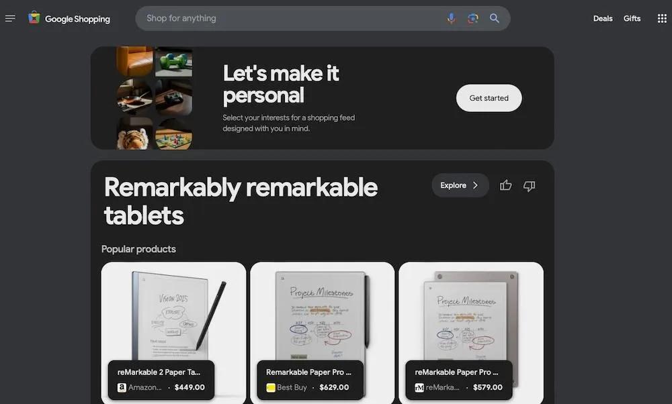Click the Amazon seller icon at $449.00
This screenshot has height=404, width=672.
122,387
